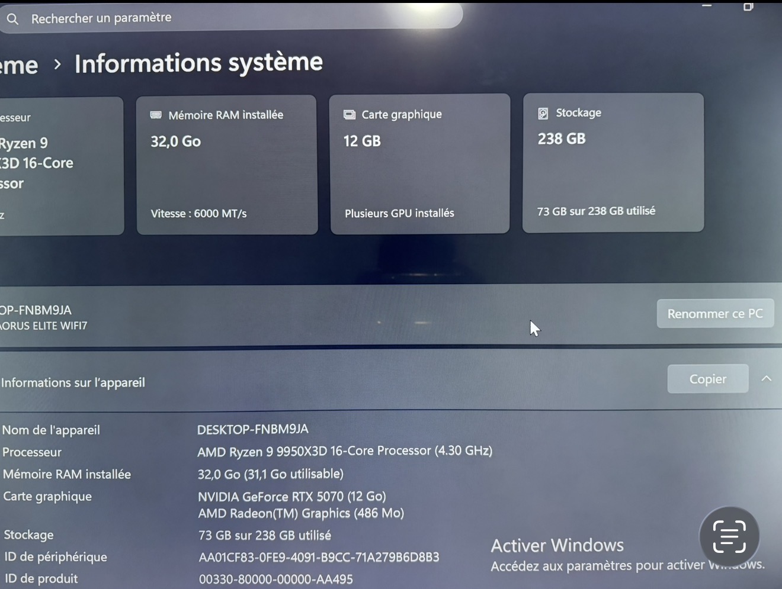The height and width of the screenshot is (589, 782).
Task: Open the Ryzen 9 processor card
Action: 62,166
